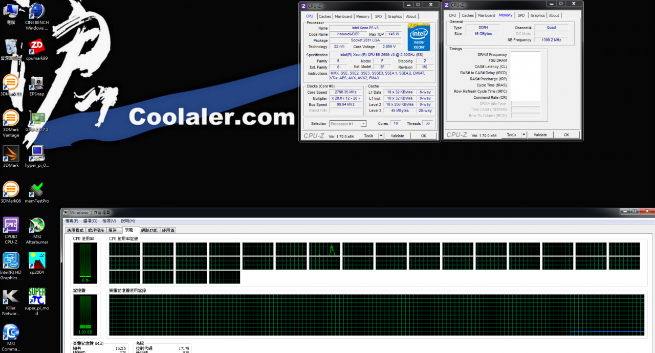Open SPD tab in left CPU-Z window
This screenshot has width=655, height=353.
pyautogui.click(x=378, y=16)
